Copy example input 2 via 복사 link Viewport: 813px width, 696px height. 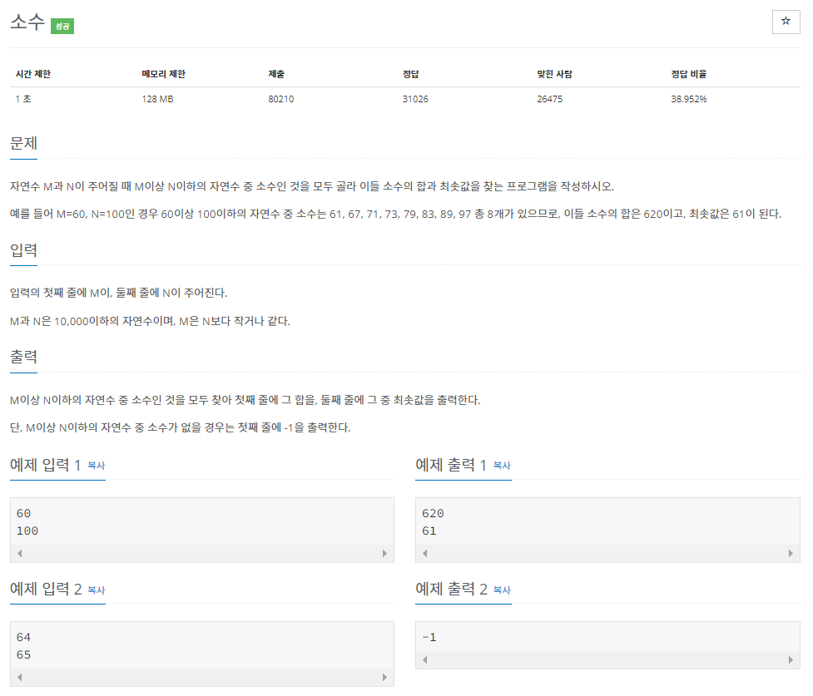tap(97, 590)
